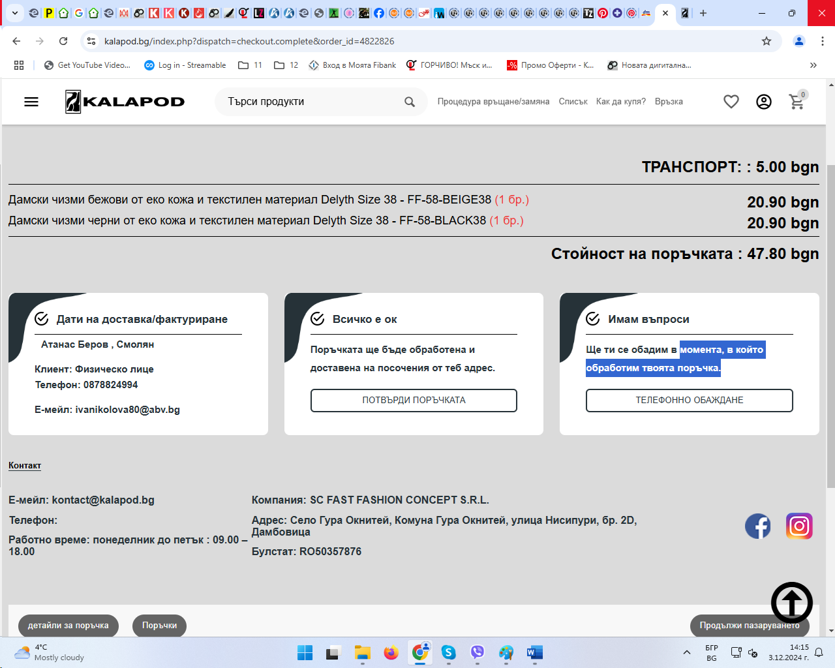Click ПОТВЪРДИ ПОРЪЧКАТА button
The width and height of the screenshot is (835, 668).
click(414, 401)
